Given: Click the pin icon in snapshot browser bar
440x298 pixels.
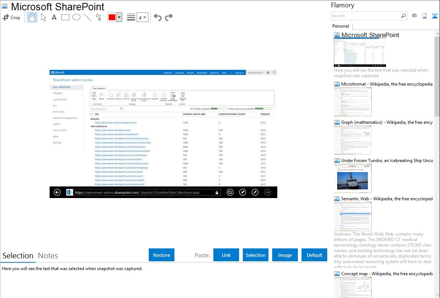Looking at the screenshot, I should [242, 193].
